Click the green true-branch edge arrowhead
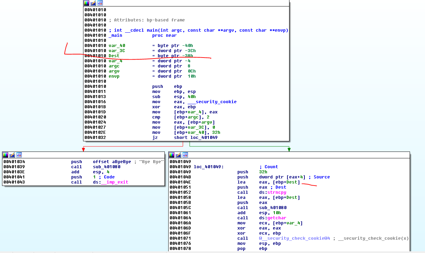The image size is (425, 253). pyautogui.click(x=289, y=149)
